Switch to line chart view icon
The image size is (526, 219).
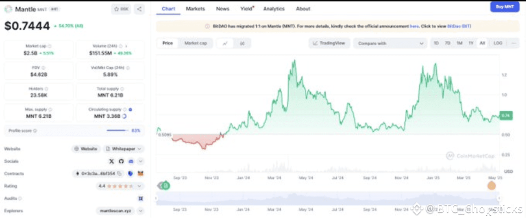point(225,43)
